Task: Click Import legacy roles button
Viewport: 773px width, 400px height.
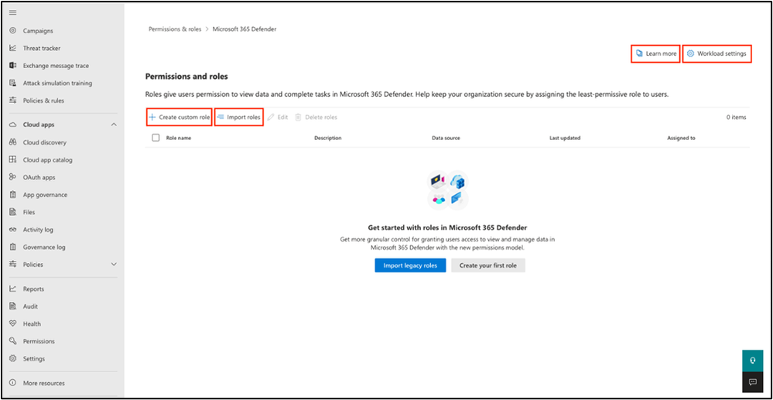Action: 410,265
